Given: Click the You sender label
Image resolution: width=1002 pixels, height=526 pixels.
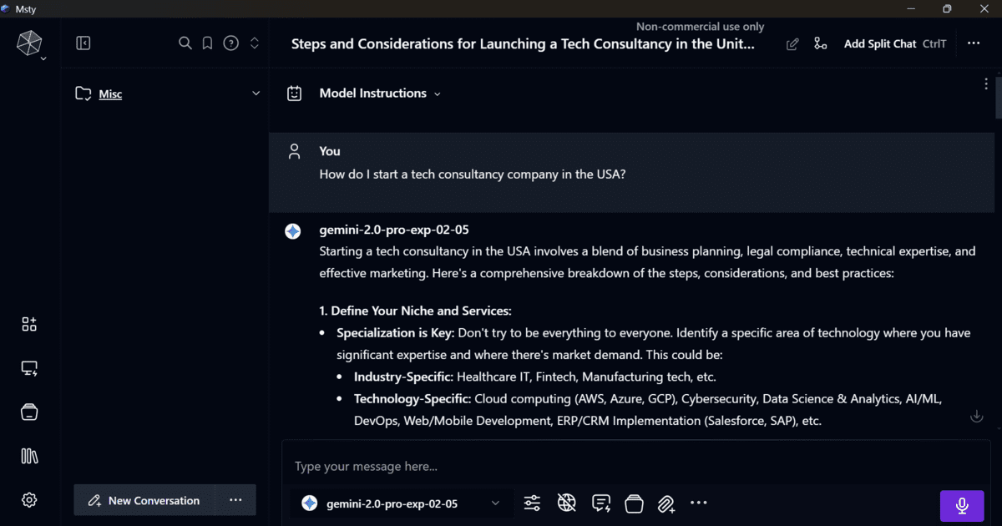Looking at the screenshot, I should coord(330,151).
